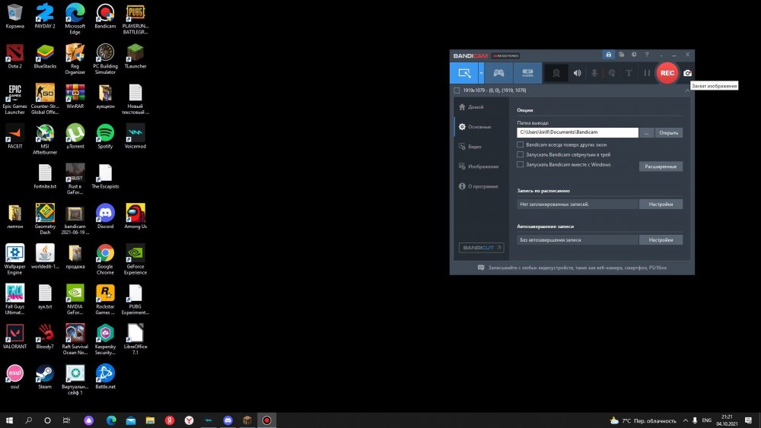Select the PAYDAY 2 desktop icon
Screen dimensions: 761x428
[45, 16]
